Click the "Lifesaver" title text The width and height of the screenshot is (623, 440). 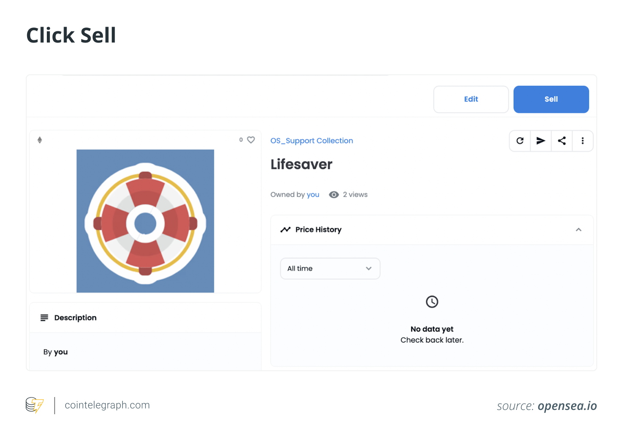(x=301, y=164)
